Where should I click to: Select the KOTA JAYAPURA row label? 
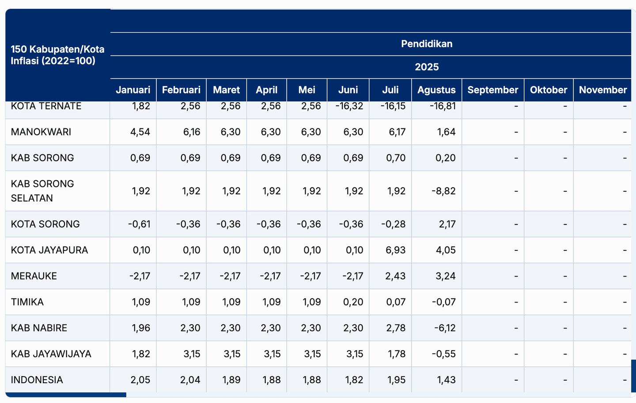click(x=49, y=250)
